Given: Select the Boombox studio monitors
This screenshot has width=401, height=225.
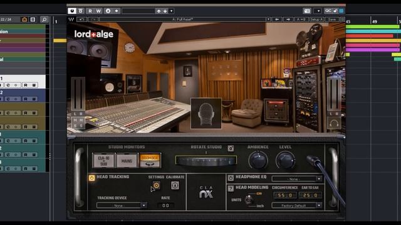Looking at the screenshot, I should [150, 161].
